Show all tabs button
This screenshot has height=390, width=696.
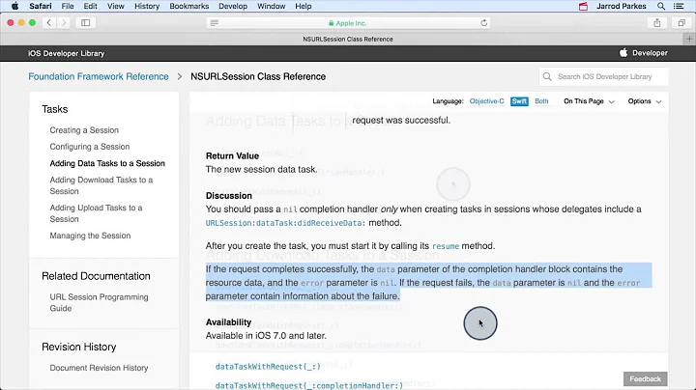pyautogui.click(x=681, y=22)
